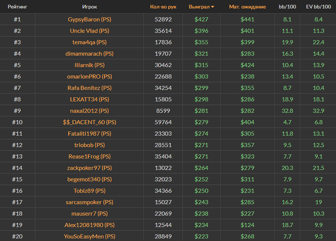Open player IIIarnik (PS) profile
This screenshot has height=241, width=336.
[90, 65]
